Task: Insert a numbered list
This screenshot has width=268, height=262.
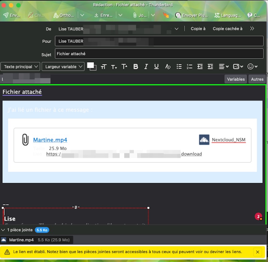Action: (x=190, y=67)
